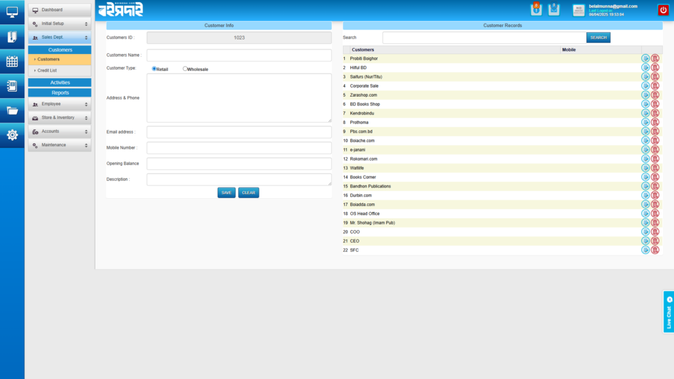
Task: Delete the Prothoma customer entry
Action: click(654, 122)
